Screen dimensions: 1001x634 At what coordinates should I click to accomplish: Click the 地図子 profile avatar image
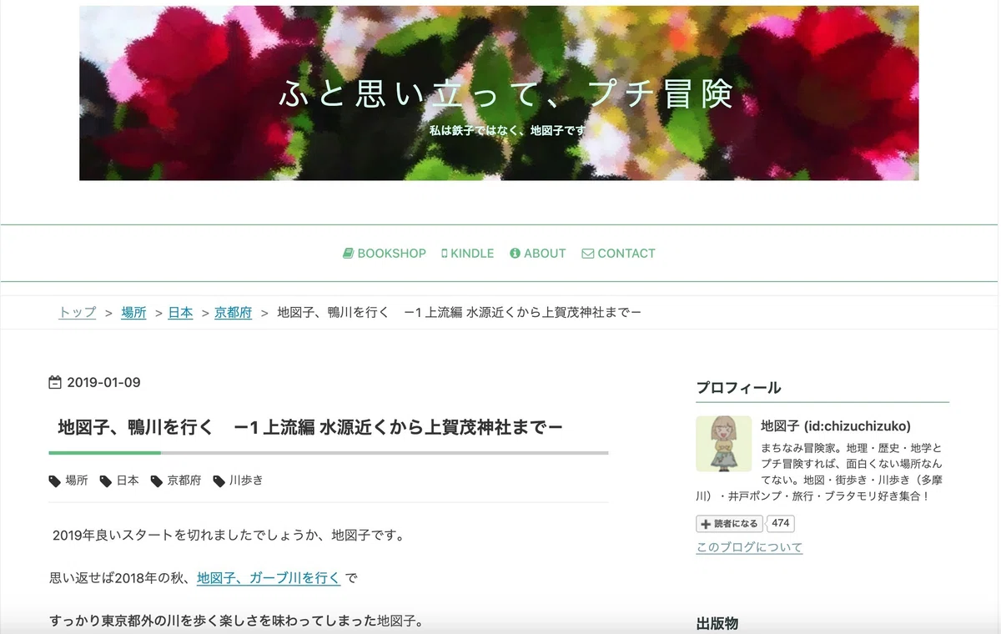click(724, 444)
